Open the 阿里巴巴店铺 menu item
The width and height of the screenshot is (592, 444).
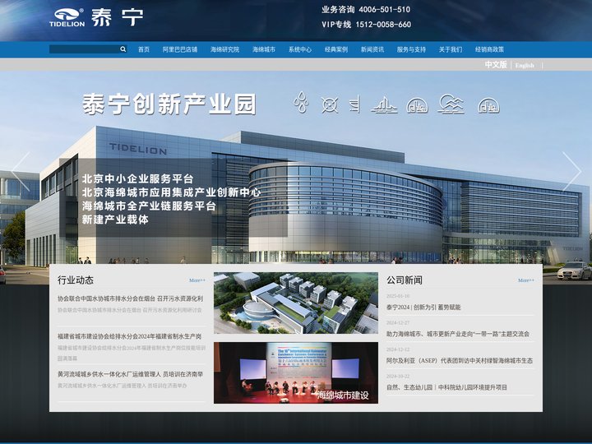(x=180, y=49)
